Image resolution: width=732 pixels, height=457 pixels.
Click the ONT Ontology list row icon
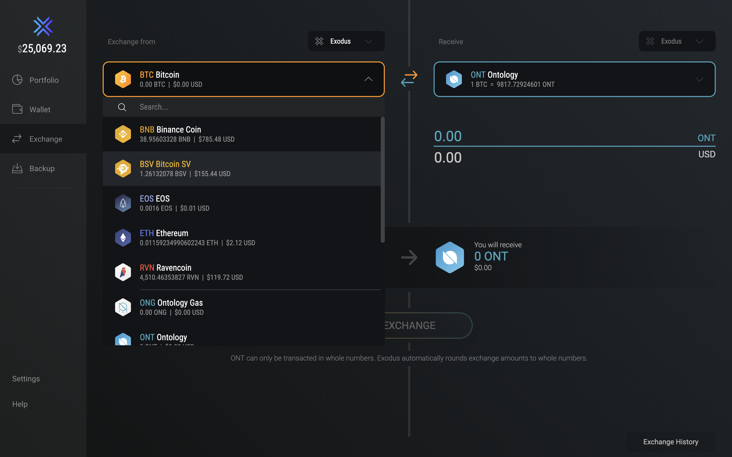[123, 339]
